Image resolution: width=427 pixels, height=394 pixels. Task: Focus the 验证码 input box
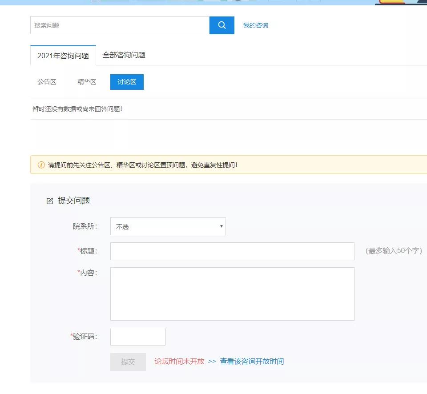coord(138,337)
